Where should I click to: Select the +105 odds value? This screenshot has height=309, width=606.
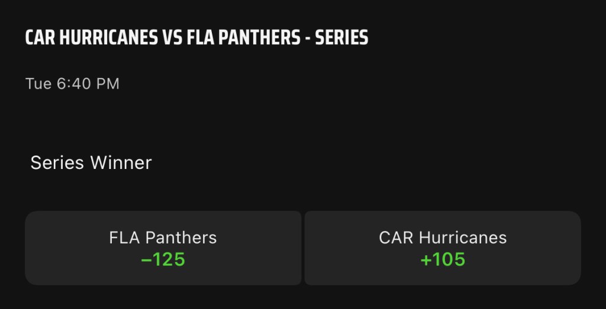point(443,259)
